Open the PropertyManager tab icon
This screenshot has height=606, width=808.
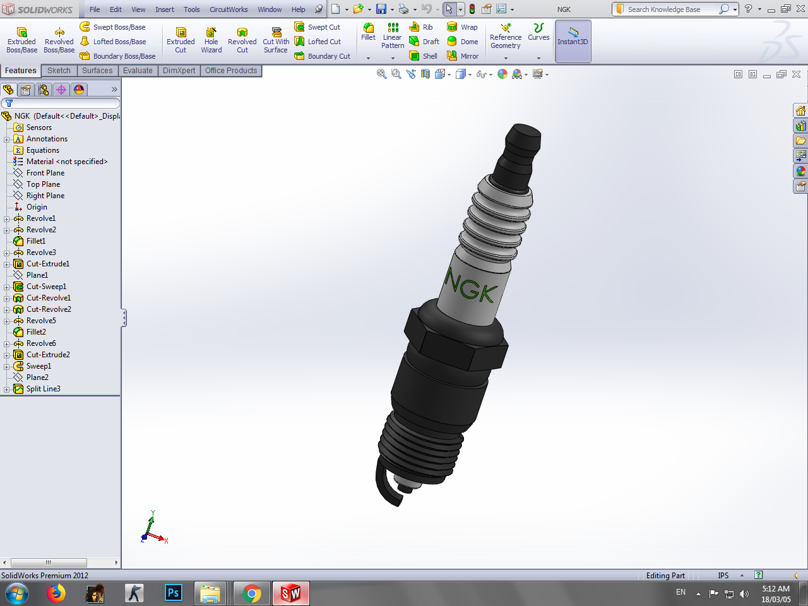pyautogui.click(x=26, y=90)
